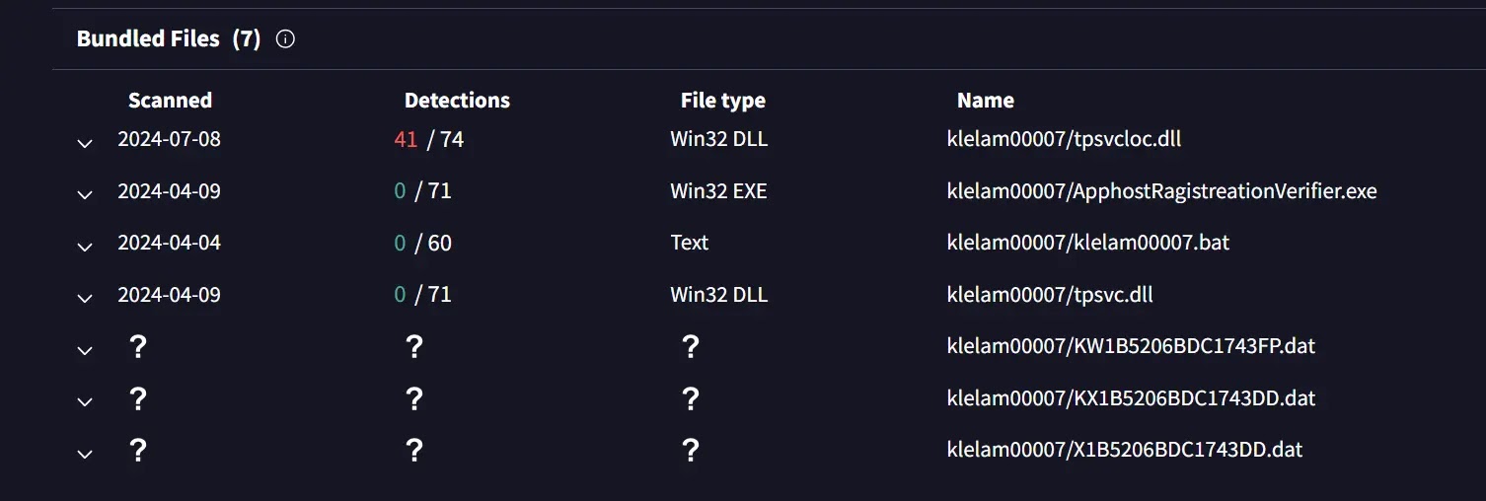Open file klelam00007/X1B5206BDC1743DD.dat
The image size is (1486, 501).
(1125, 450)
